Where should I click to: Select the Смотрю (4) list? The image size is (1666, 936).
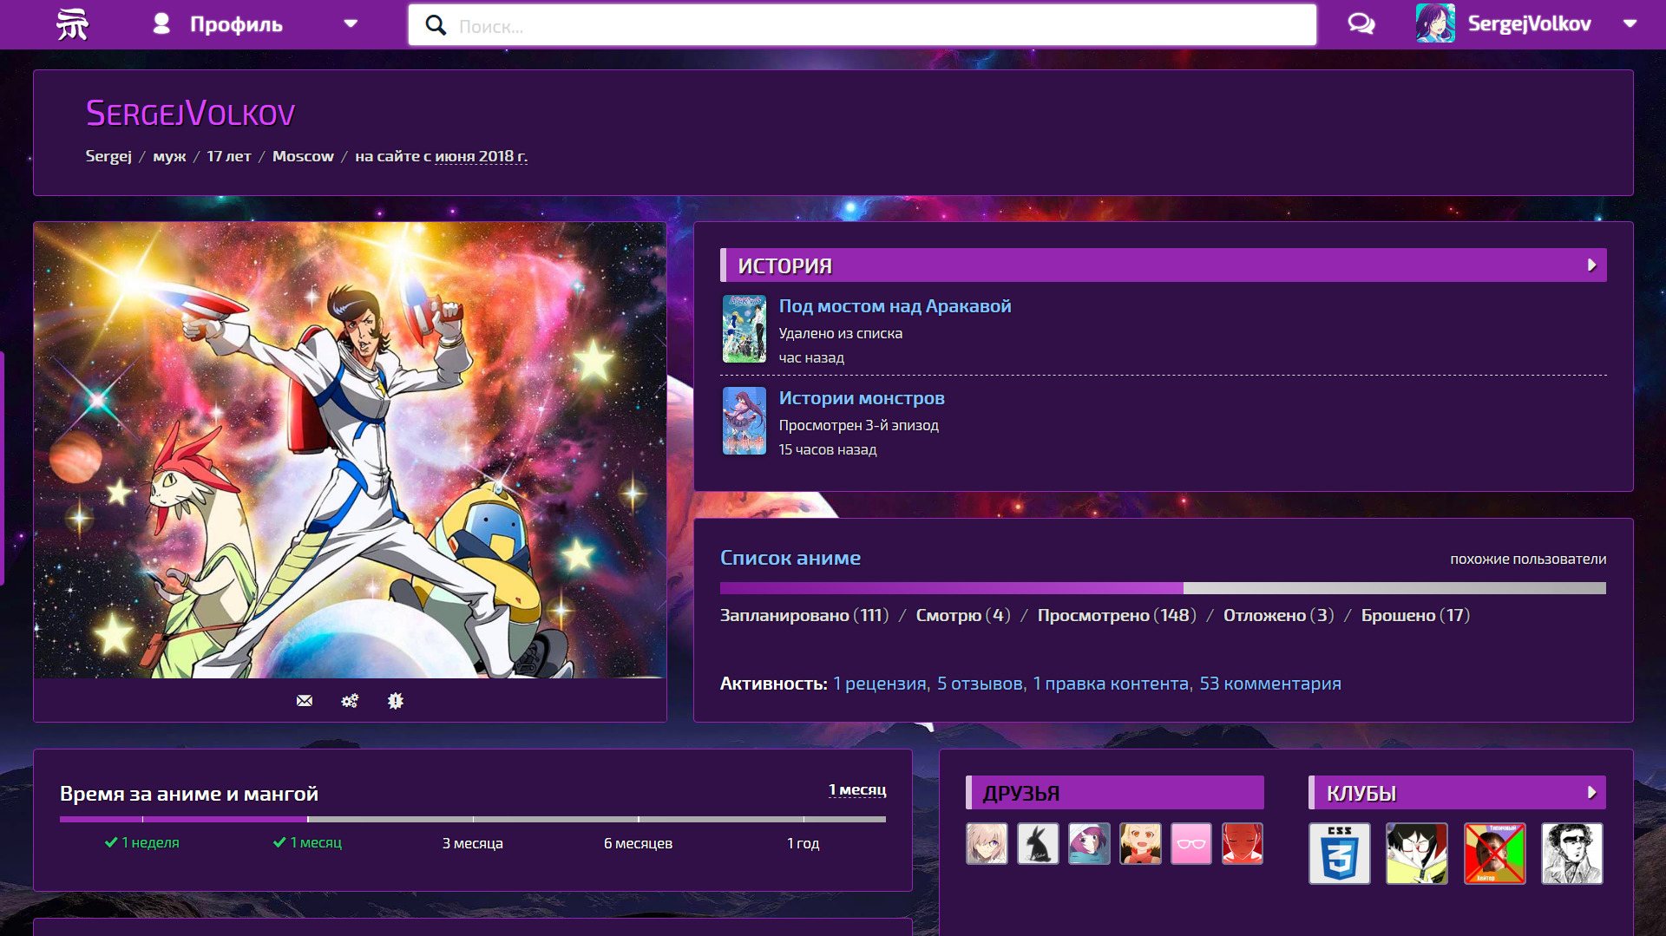tap(963, 615)
